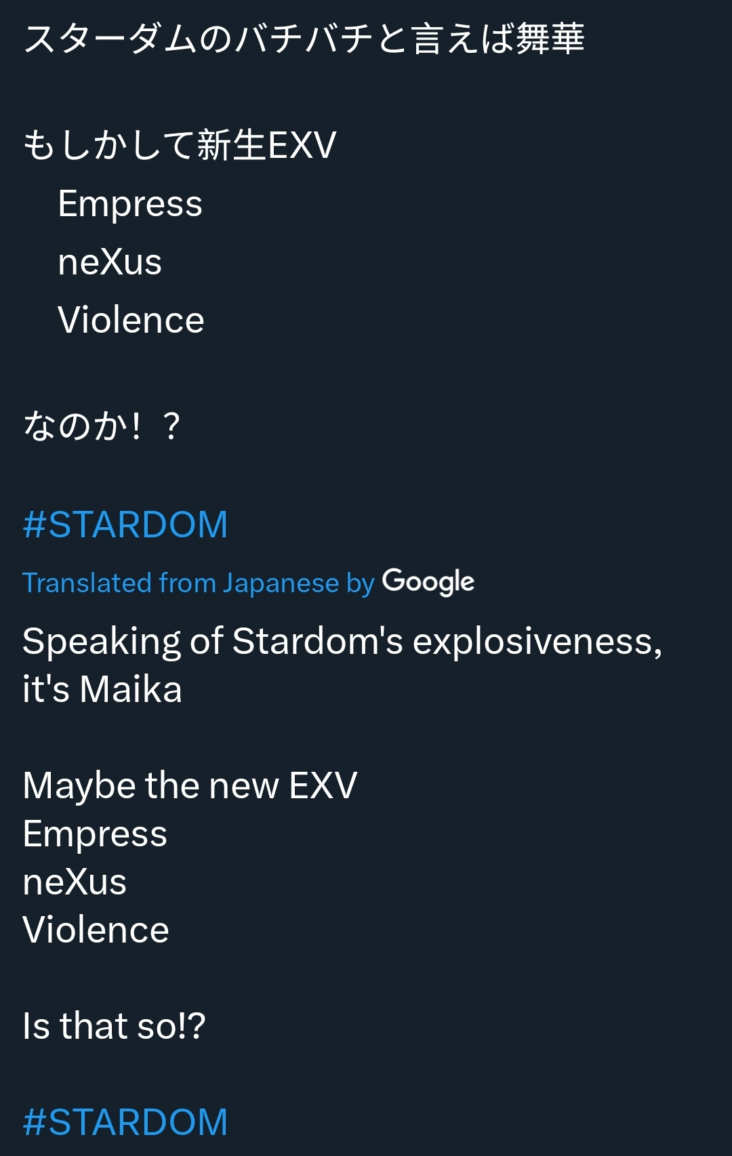Click the translated question "Is that so!?"
732x1156 pixels.
(x=114, y=1026)
